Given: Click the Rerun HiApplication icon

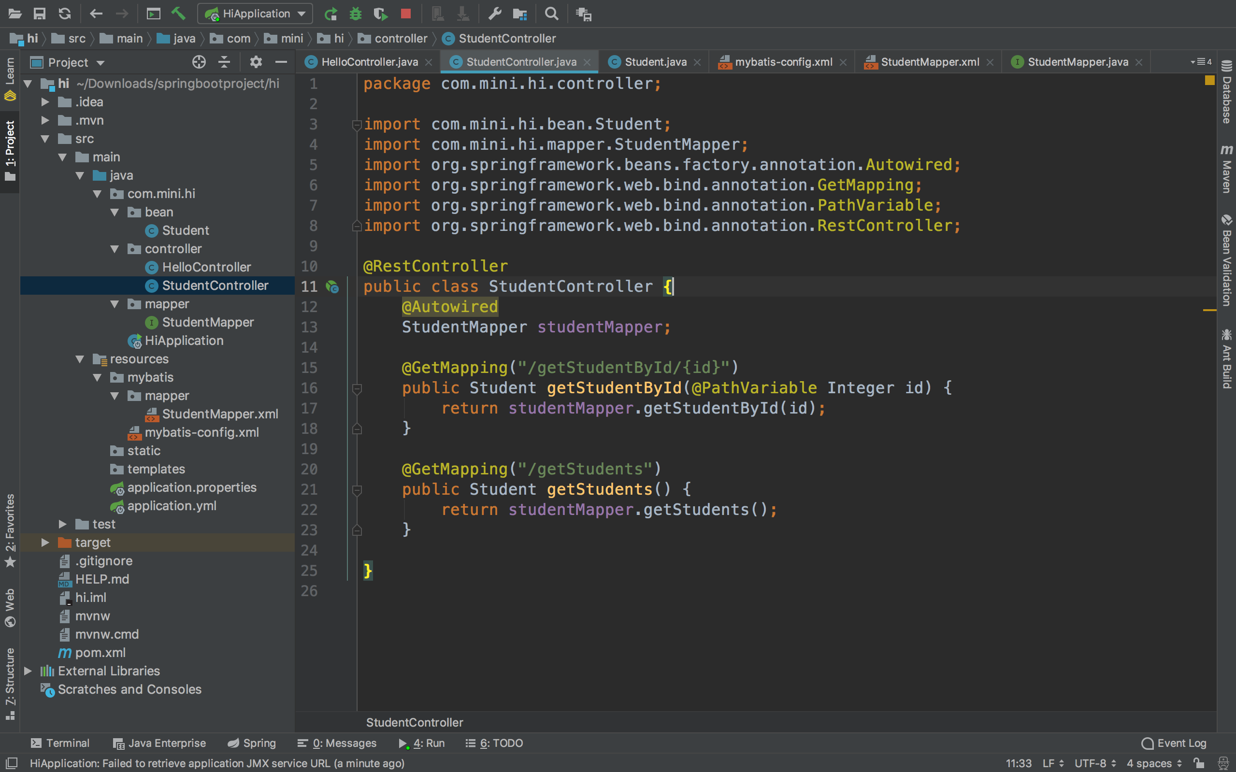Looking at the screenshot, I should [331, 14].
